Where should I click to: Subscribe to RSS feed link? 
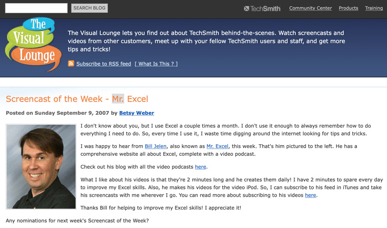pos(104,64)
